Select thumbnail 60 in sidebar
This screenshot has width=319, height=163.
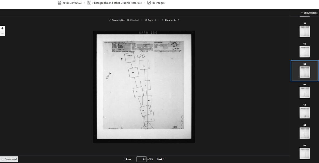(305, 52)
